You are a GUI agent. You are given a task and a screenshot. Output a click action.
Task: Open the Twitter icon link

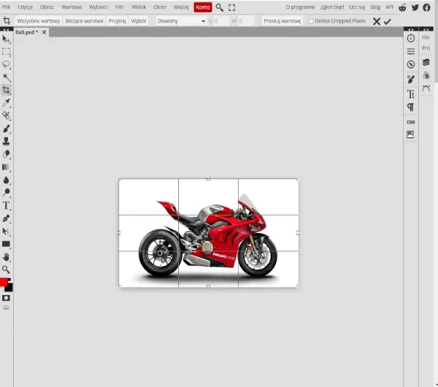[x=415, y=7]
